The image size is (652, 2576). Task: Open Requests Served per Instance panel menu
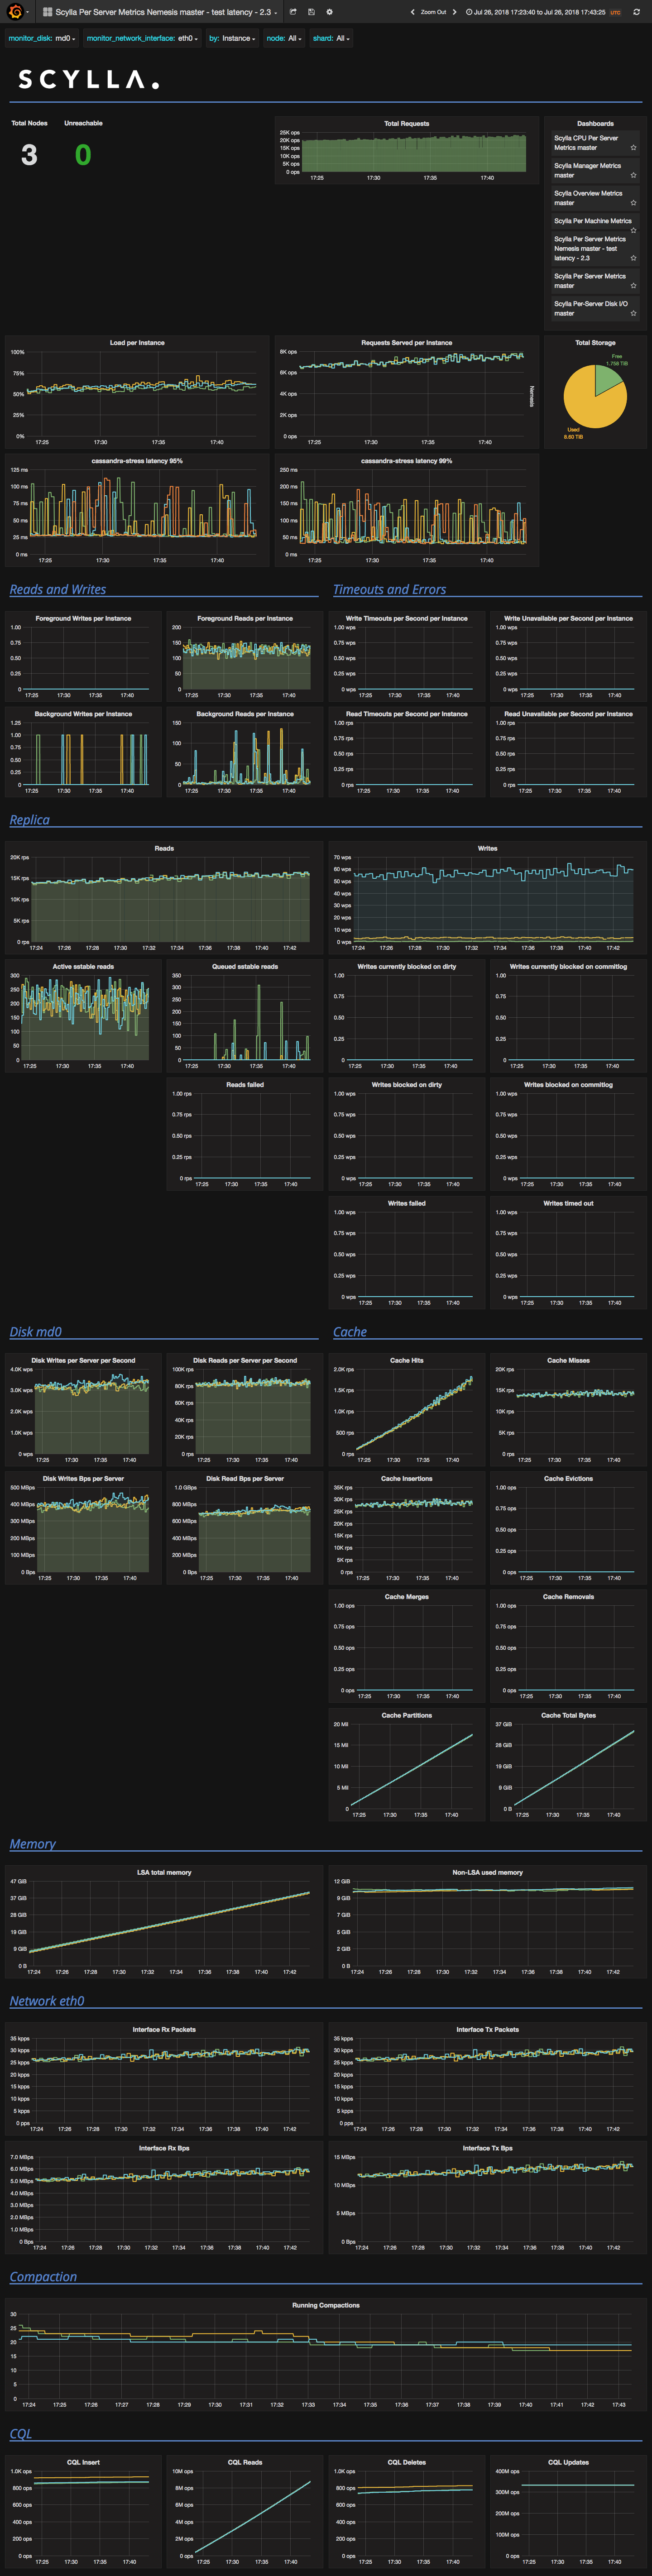tap(406, 343)
